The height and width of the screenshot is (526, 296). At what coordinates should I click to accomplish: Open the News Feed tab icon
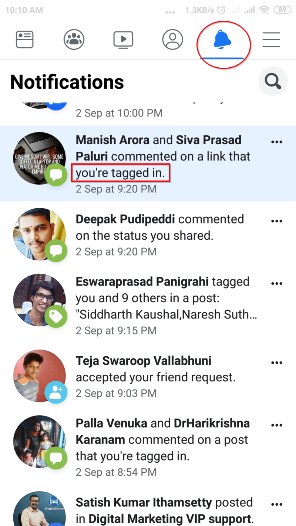pyautogui.click(x=25, y=39)
